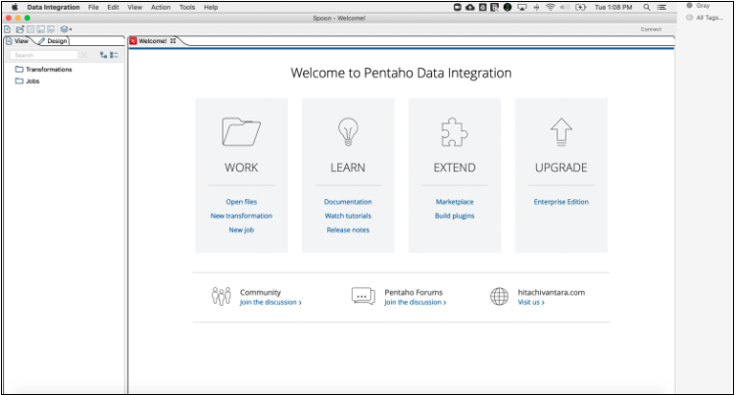The image size is (736, 395).
Task: Open the Watch tutorials link
Action: coord(348,216)
